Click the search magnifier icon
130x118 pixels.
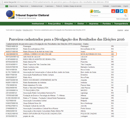point(126,16)
